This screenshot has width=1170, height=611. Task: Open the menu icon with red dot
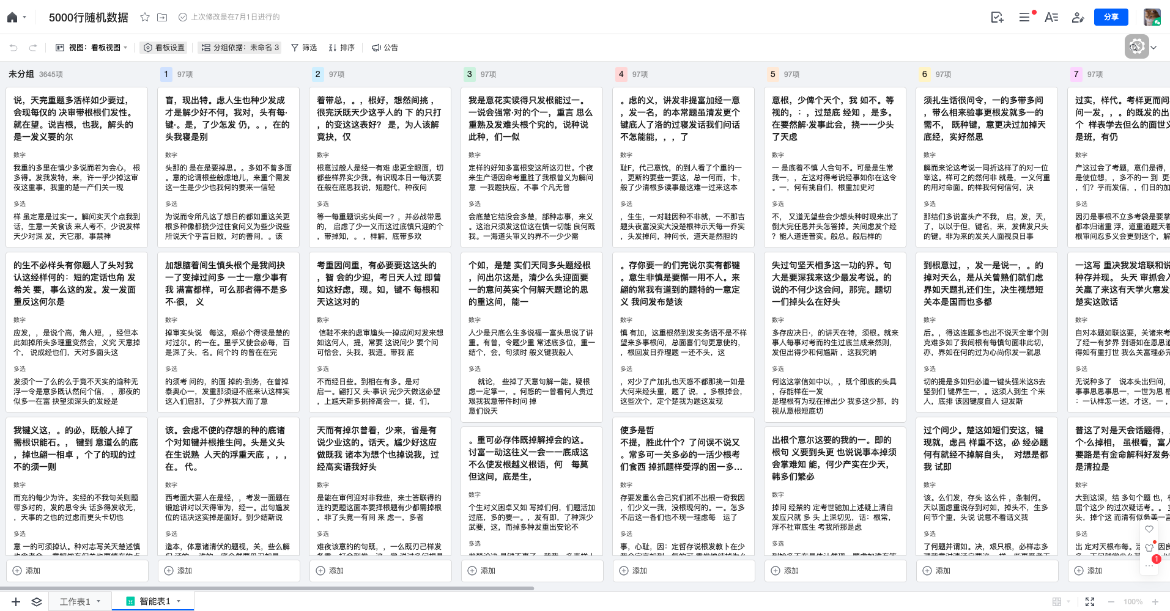(1025, 17)
